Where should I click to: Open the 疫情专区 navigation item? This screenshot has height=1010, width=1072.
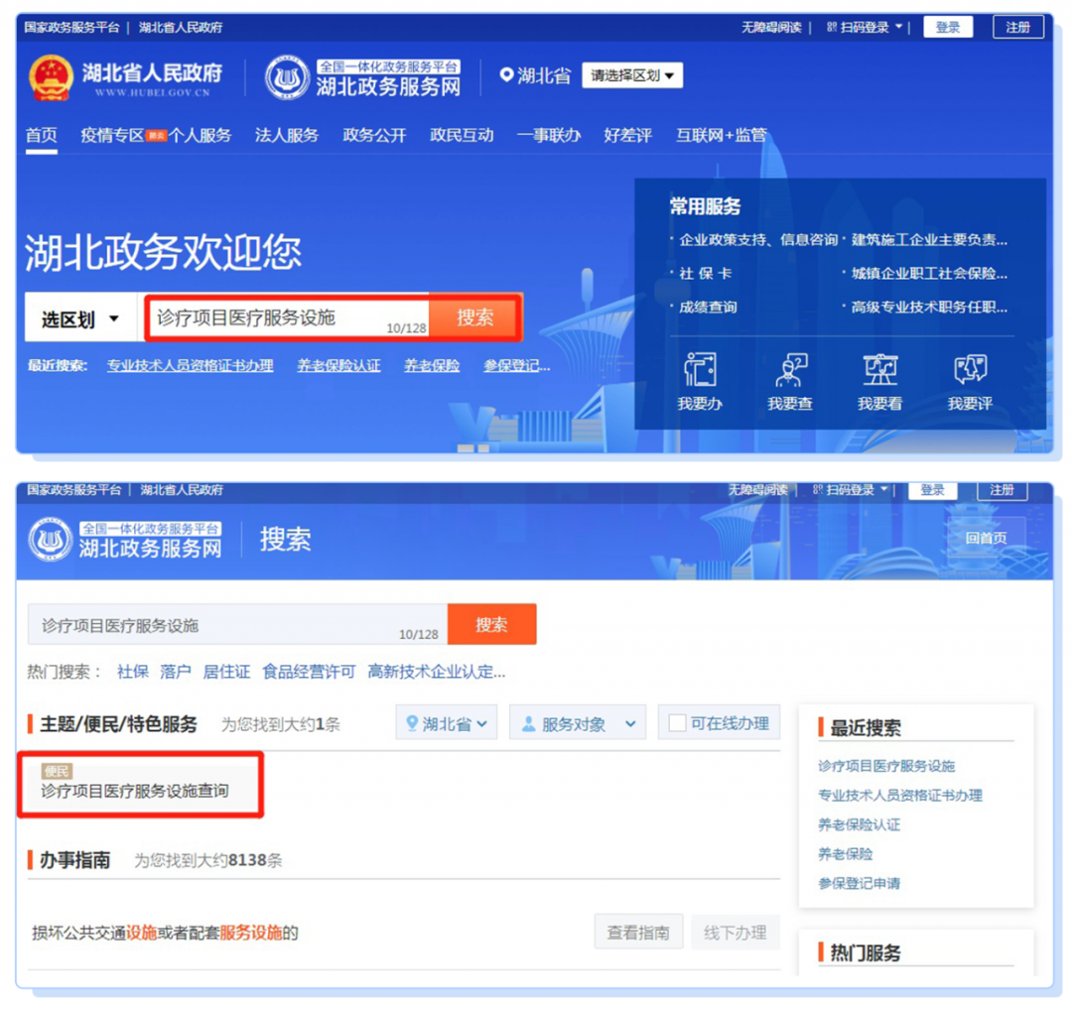coord(112,135)
